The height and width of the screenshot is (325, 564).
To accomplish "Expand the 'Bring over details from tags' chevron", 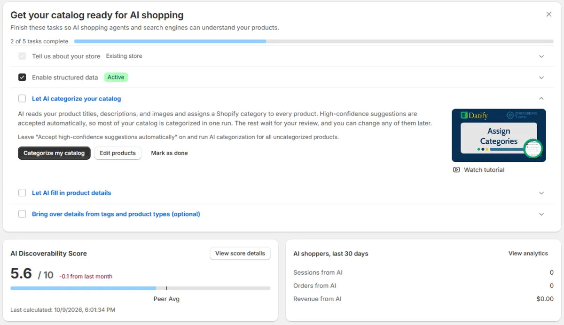I will pyautogui.click(x=541, y=214).
